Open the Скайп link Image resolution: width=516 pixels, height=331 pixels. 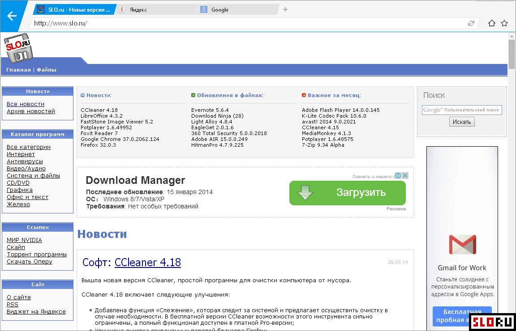(x=16, y=247)
